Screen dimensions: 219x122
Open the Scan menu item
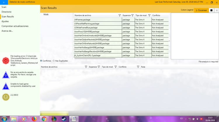tap(4, 7)
